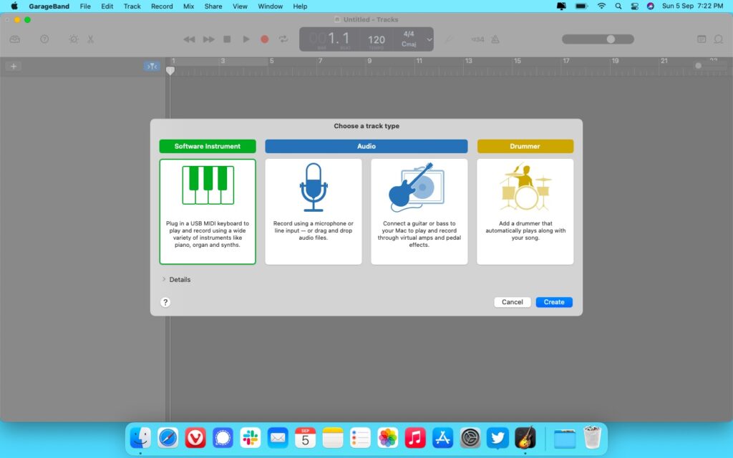Open the Track menu
The image size is (733, 458).
click(x=132, y=6)
